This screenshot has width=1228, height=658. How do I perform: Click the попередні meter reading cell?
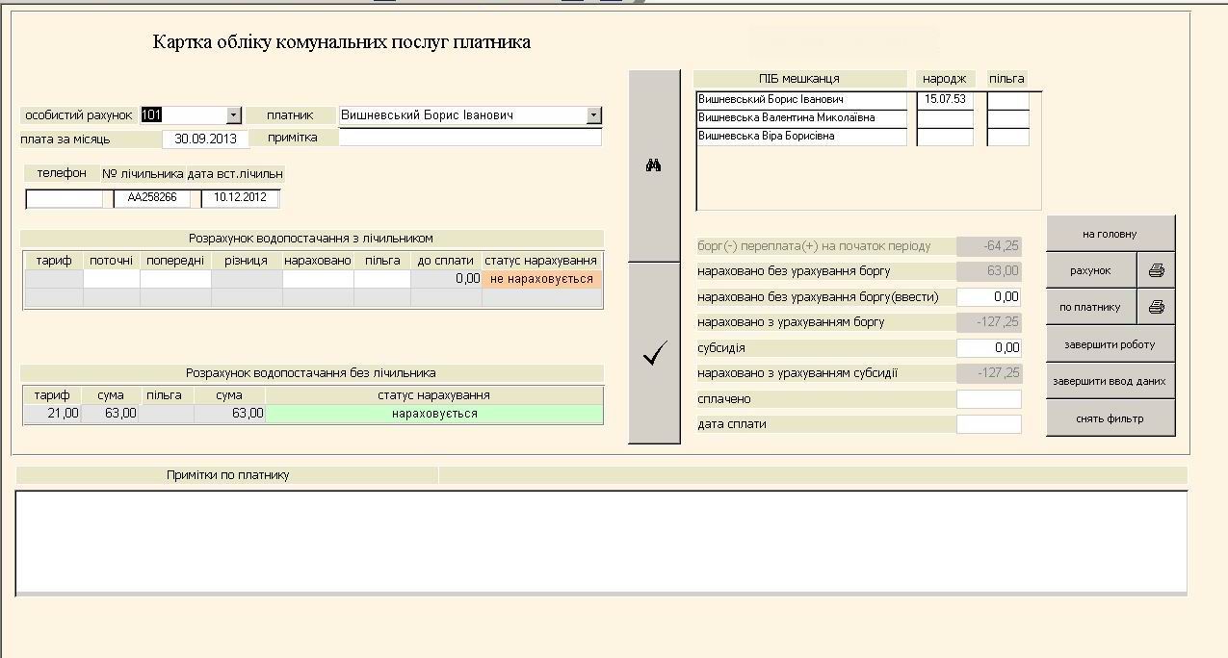pos(175,279)
